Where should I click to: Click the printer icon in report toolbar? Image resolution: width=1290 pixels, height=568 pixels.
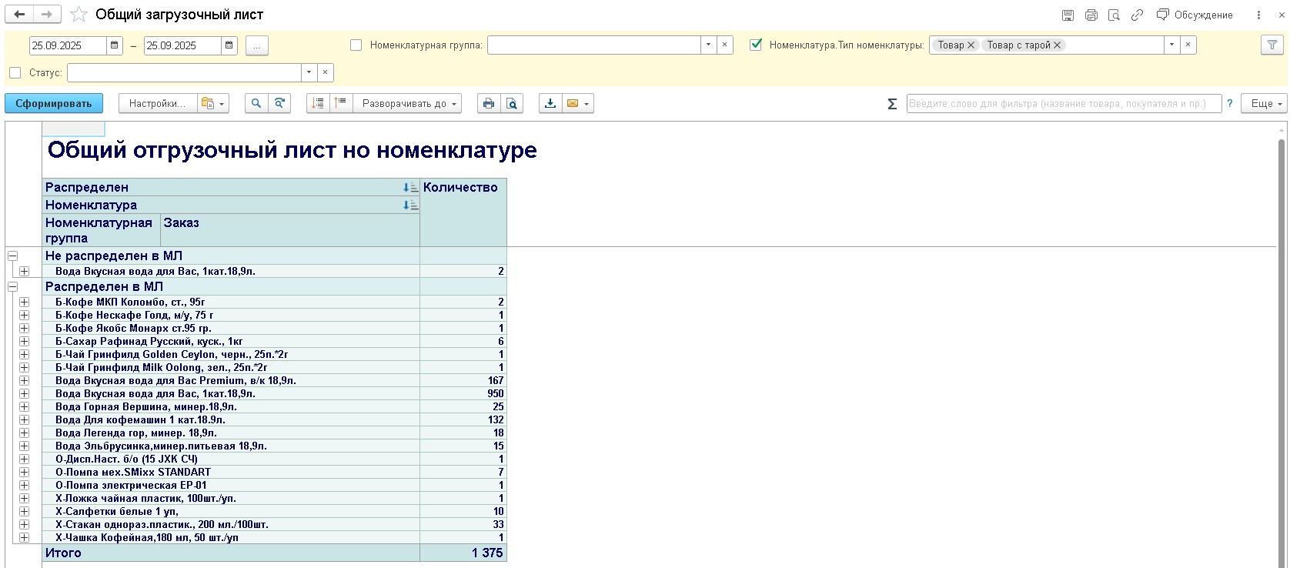tap(489, 103)
